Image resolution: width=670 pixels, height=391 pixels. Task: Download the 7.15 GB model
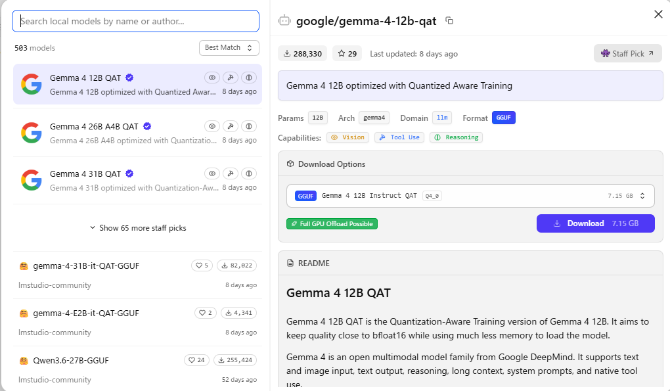[595, 223]
